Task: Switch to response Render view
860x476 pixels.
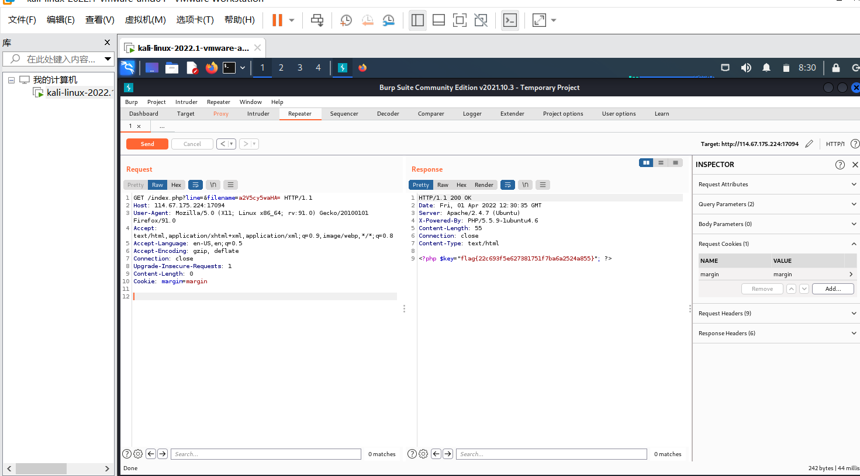Action: click(484, 185)
